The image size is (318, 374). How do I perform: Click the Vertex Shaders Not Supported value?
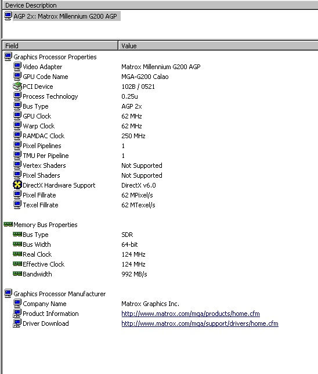(142, 166)
